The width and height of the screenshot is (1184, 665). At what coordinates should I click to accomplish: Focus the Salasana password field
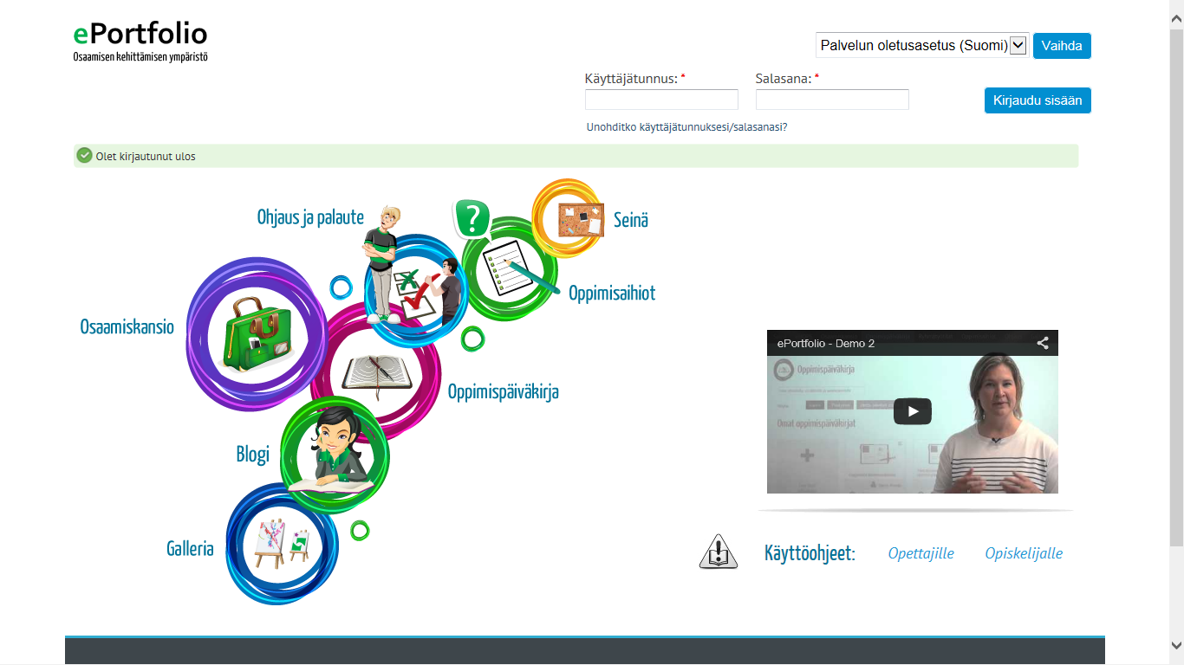(832, 100)
